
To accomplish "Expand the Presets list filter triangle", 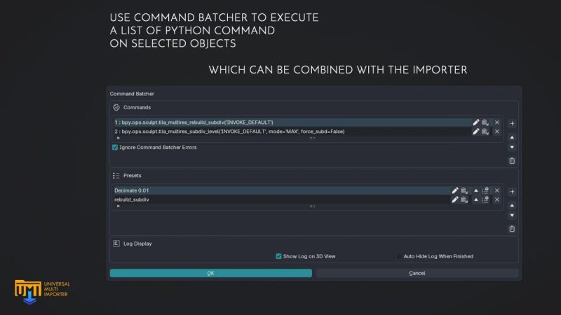I will click(118, 206).
